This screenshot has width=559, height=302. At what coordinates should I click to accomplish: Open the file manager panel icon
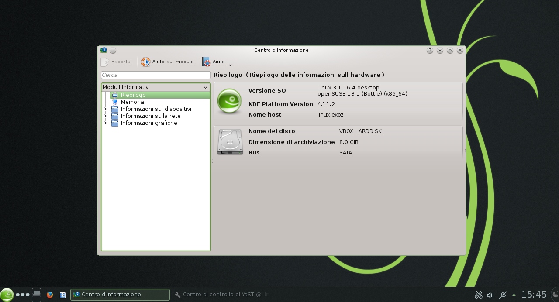[x=62, y=295]
